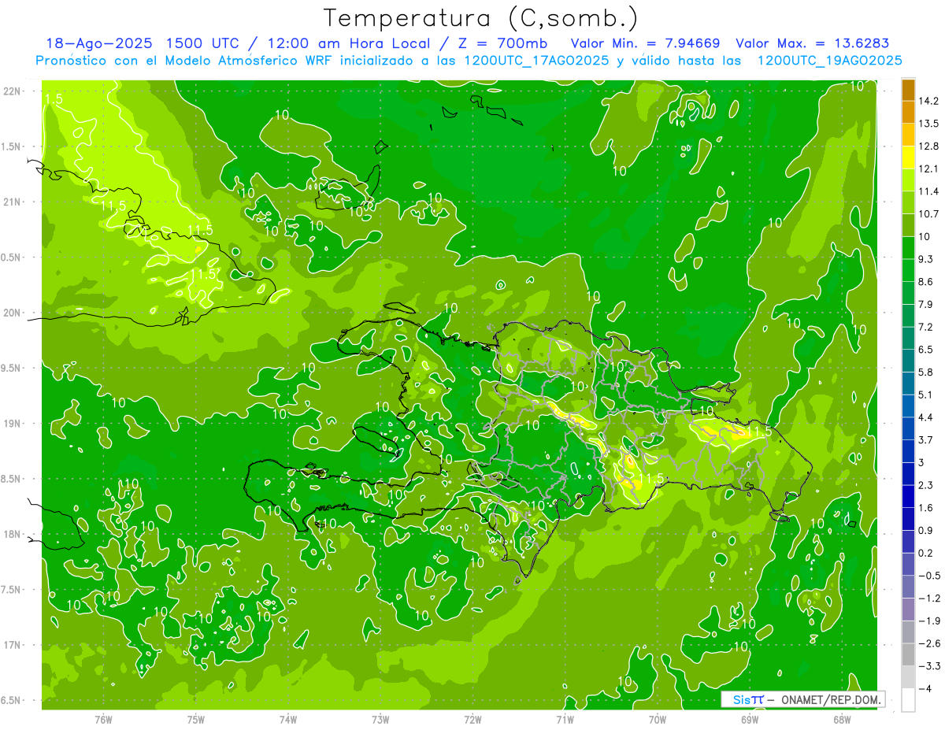Screen dimensions: 945x730
Task: Click the 14.2 value on color scale
Action: tap(928, 101)
